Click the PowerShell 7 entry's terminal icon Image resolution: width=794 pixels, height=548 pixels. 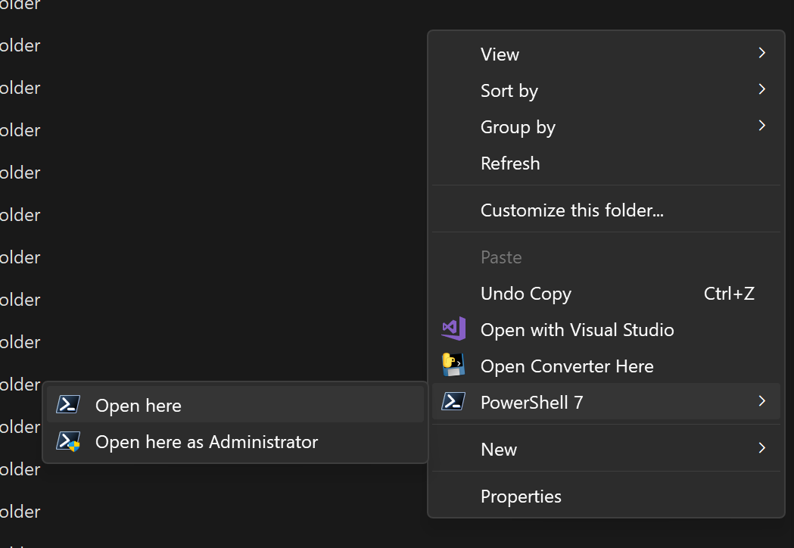click(x=453, y=402)
